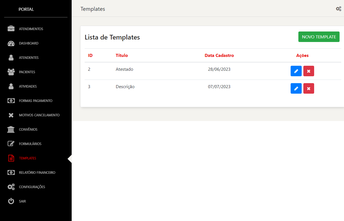Edit the Atestado template
Viewport: 344px width, 221px height.
[x=296, y=71]
